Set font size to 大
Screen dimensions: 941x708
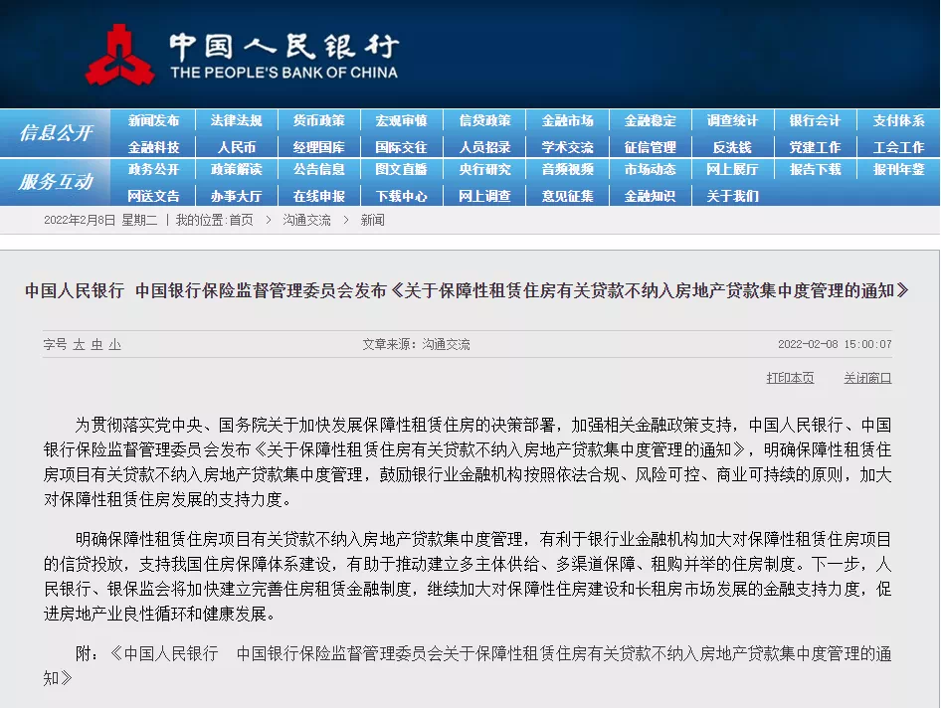[x=79, y=344]
